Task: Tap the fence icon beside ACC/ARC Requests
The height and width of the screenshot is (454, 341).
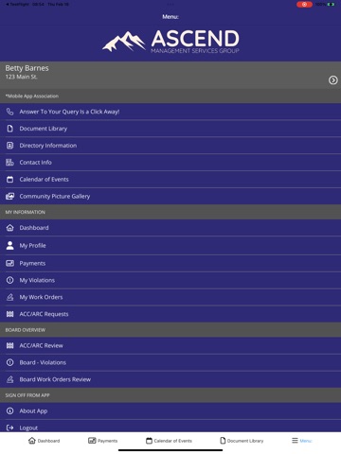Action: (10, 314)
